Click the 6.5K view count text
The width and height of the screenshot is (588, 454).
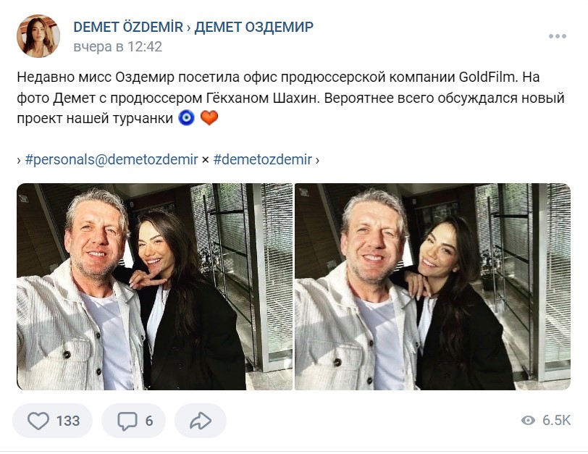point(556,421)
